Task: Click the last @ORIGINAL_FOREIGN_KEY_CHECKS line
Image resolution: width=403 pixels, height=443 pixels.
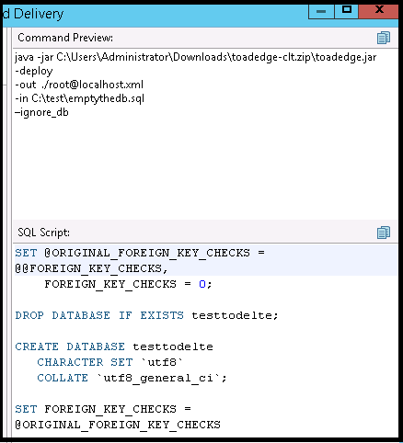Action: [x=118, y=425]
